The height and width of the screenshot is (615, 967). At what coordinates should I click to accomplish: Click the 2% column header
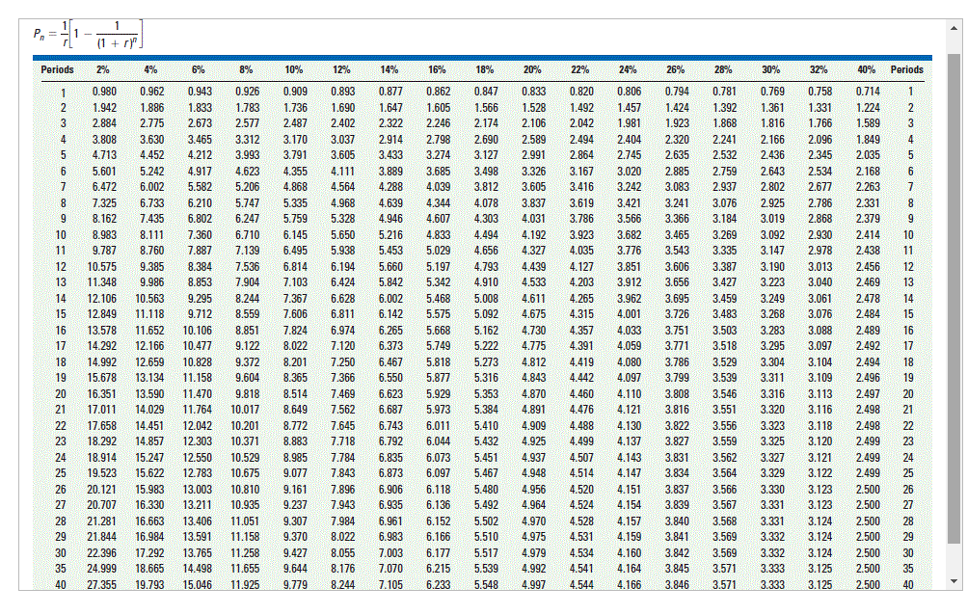pyautogui.click(x=100, y=68)
